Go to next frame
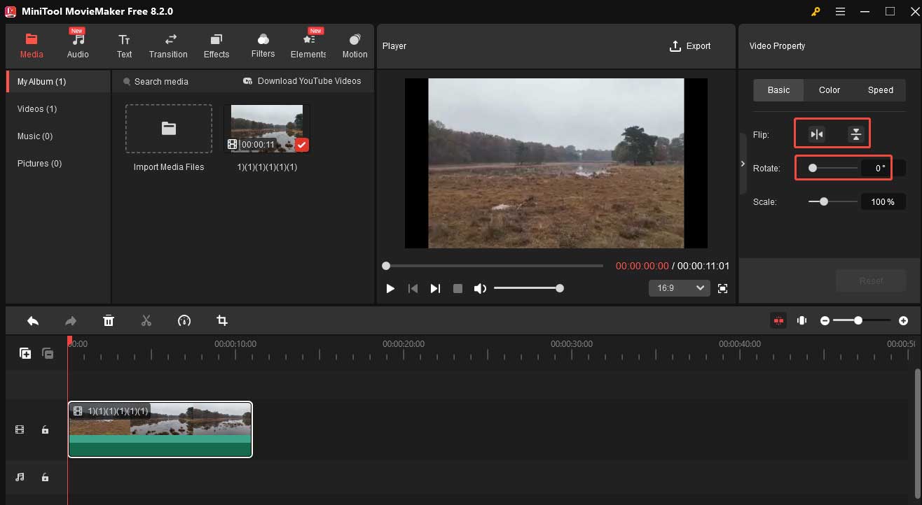This screenshot has width=922, height=505. tap(435, 288)
